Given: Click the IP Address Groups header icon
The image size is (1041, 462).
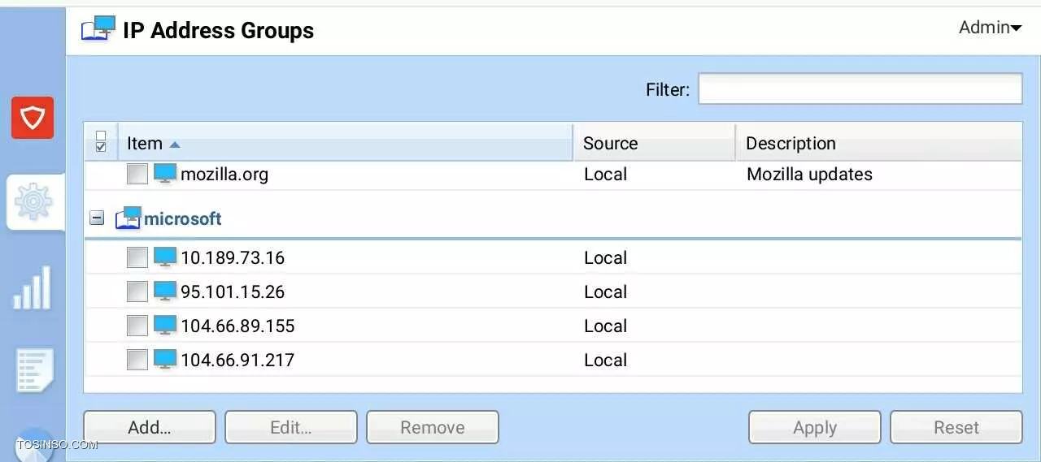Looking at the screenshot, I should [x=98, y=29].
